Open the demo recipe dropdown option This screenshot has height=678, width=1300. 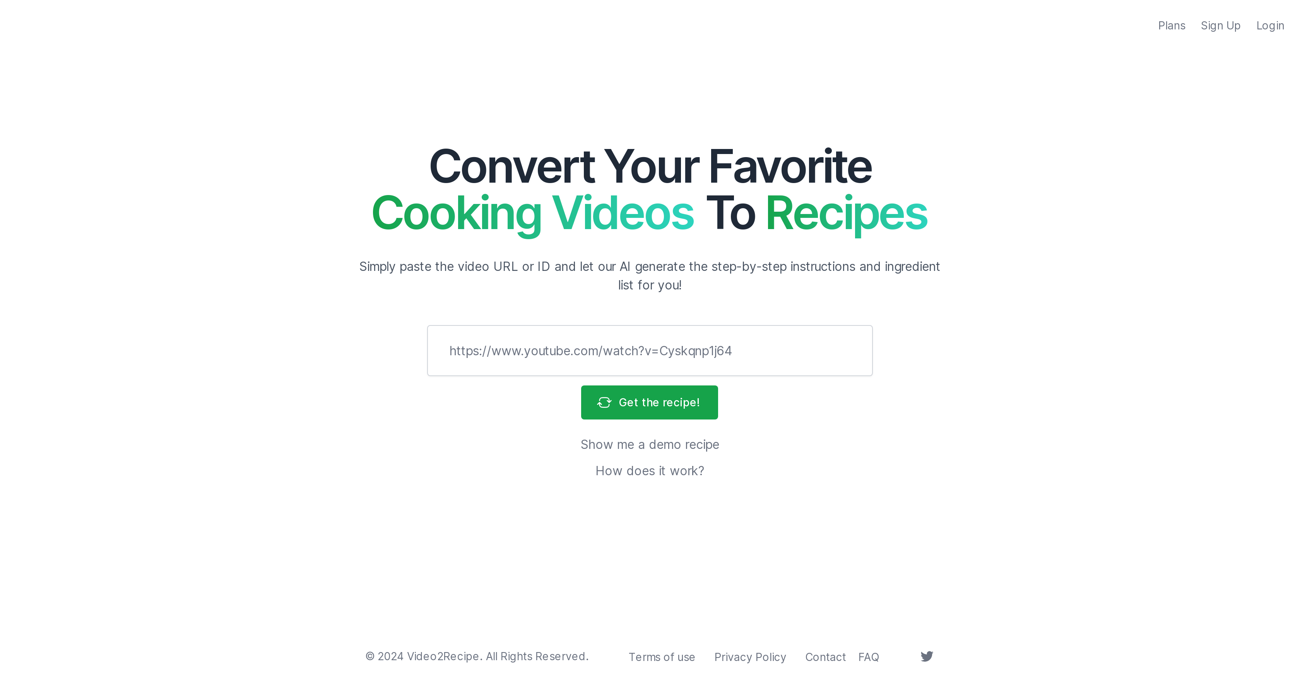[x=650, y=444]
